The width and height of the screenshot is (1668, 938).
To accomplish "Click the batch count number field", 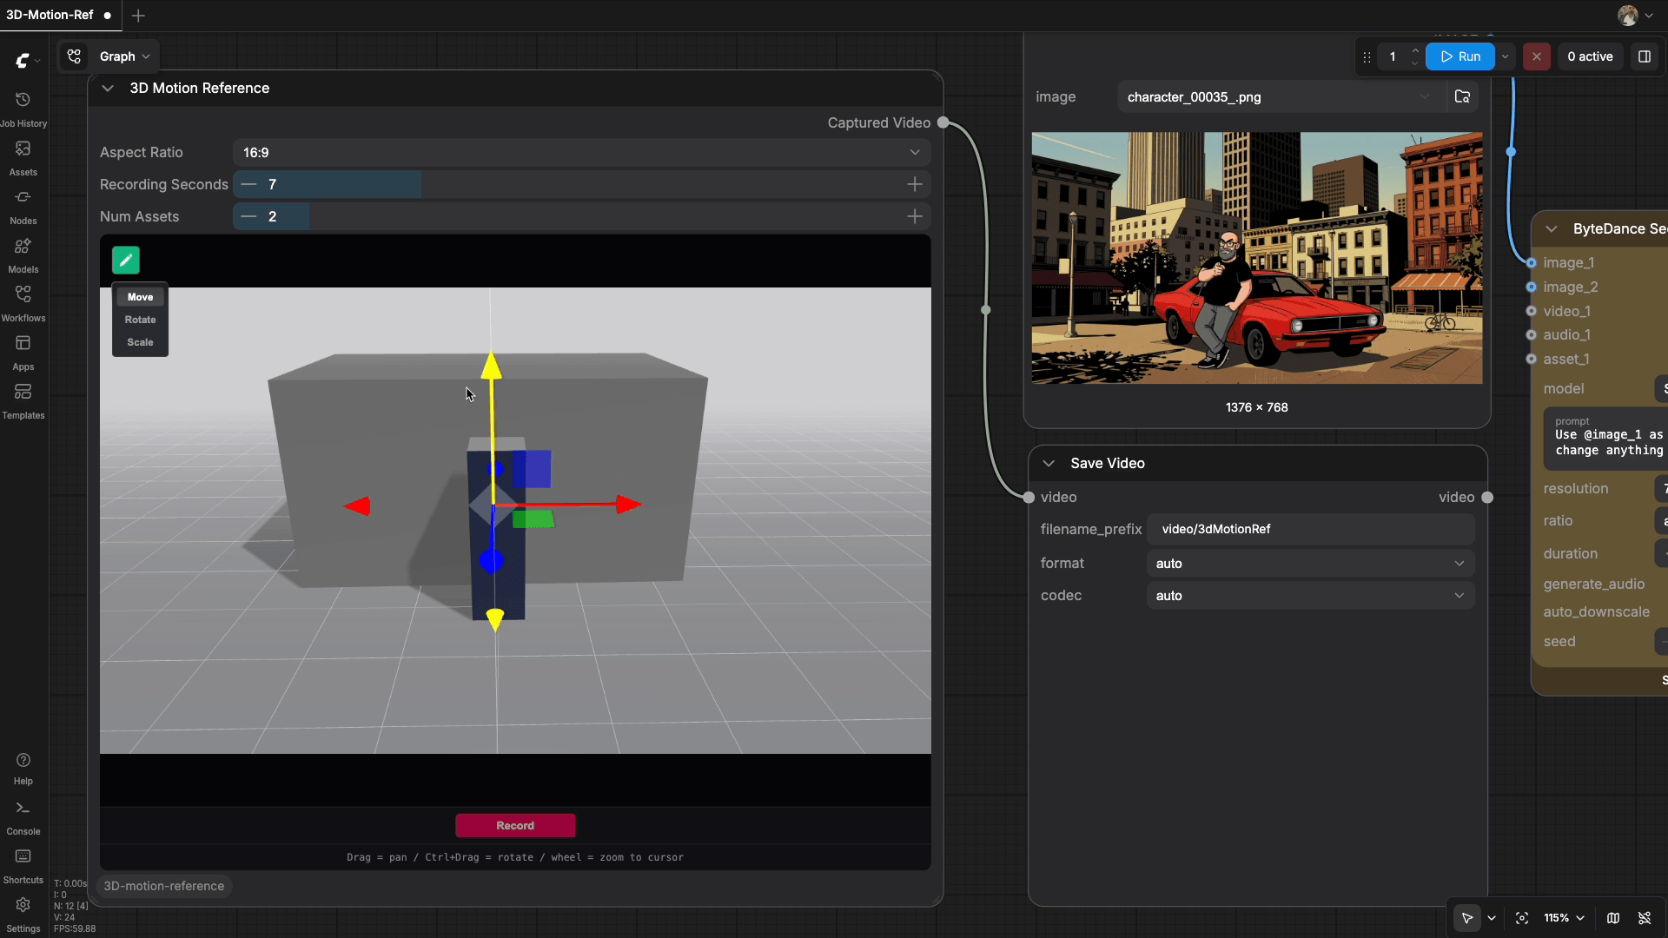I will point(1393,56).
